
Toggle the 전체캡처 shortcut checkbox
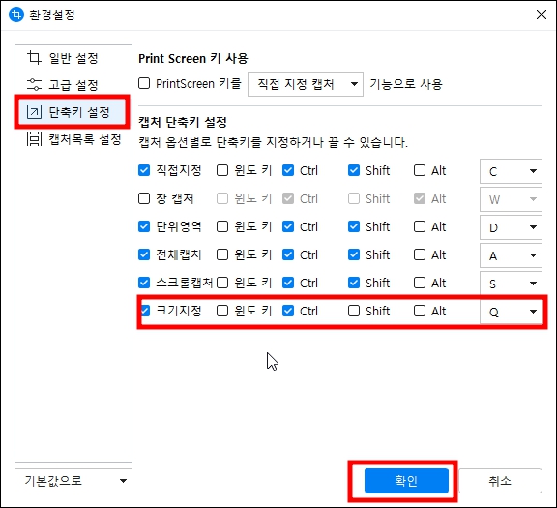coord(144,254)
